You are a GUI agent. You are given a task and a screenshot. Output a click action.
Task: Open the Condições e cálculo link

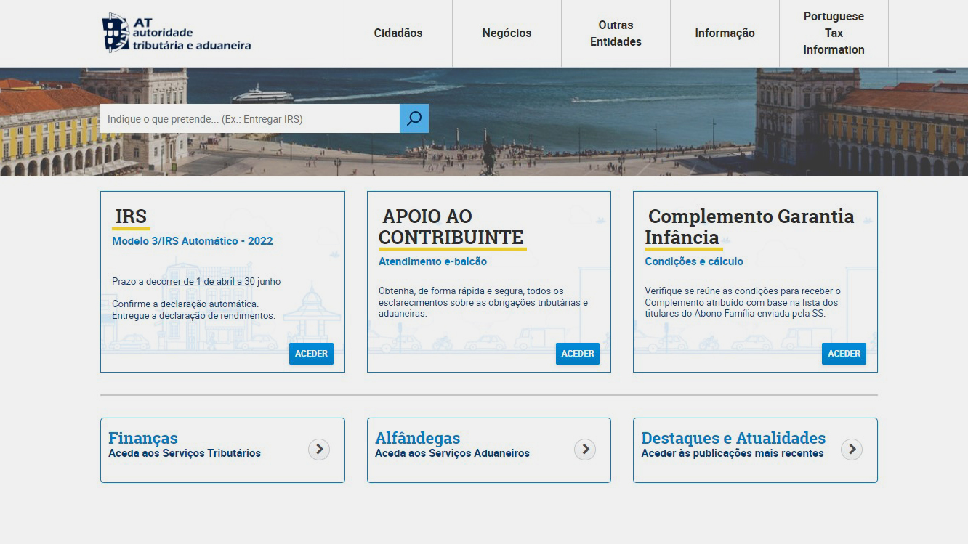694,261
